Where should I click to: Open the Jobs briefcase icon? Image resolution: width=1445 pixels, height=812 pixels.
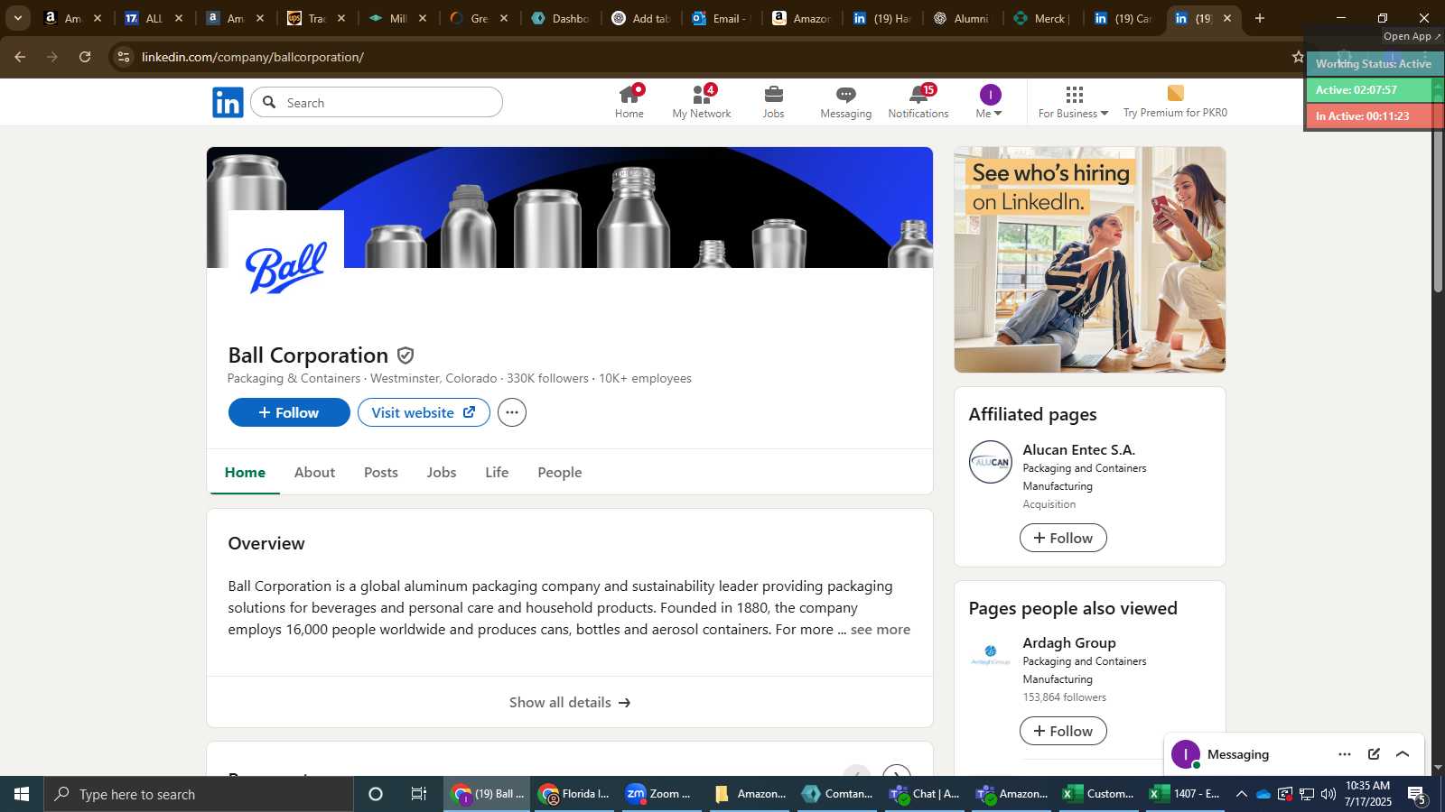773,102
